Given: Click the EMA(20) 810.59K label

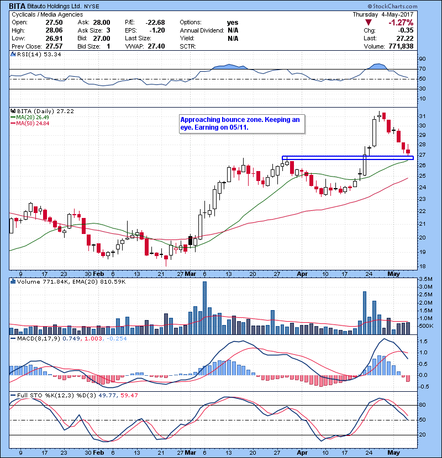Looking at the screenshot, I should coord(100,281).
